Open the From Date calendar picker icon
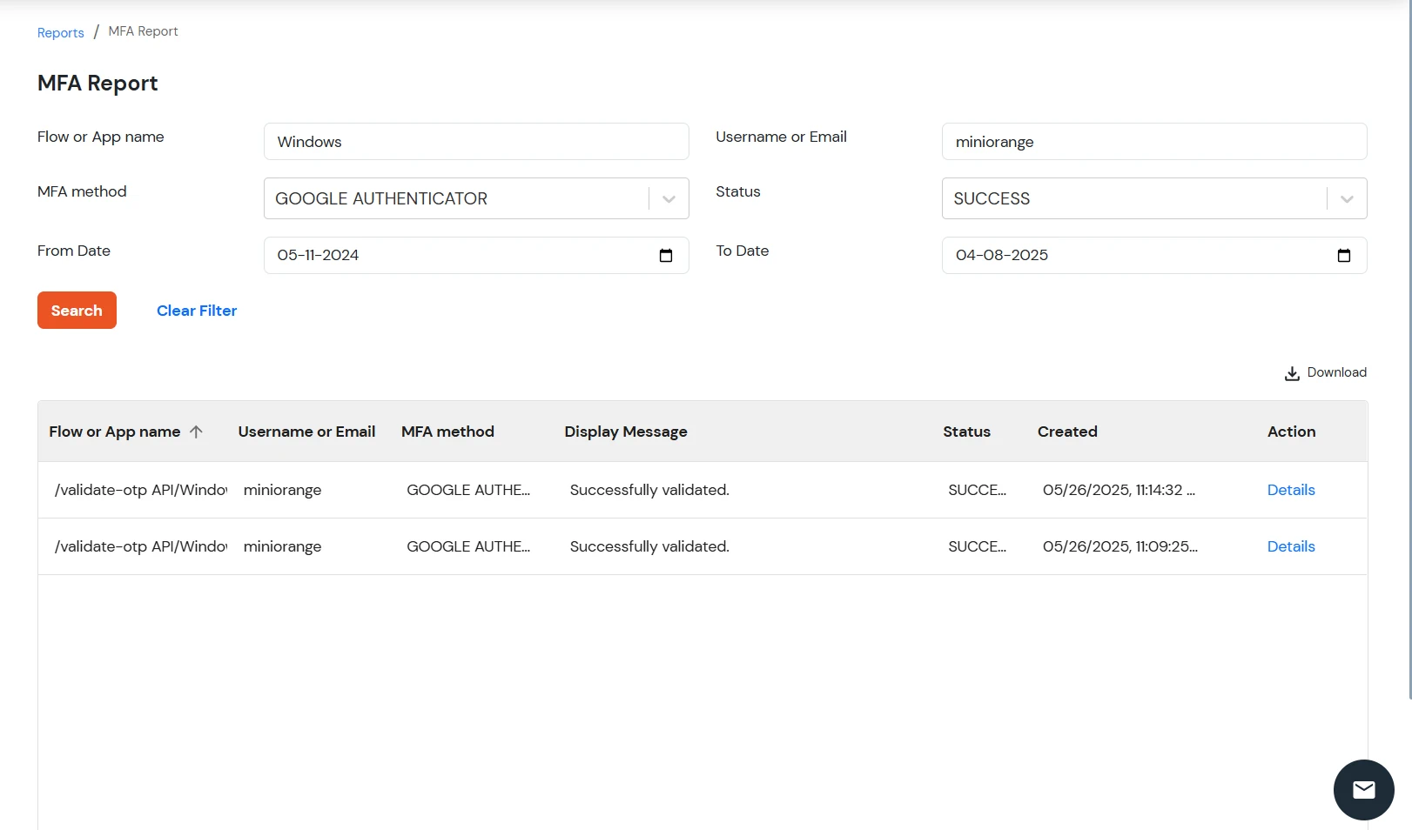The height and width of the screenshot is (830, 1412). (x=666, y=255)
